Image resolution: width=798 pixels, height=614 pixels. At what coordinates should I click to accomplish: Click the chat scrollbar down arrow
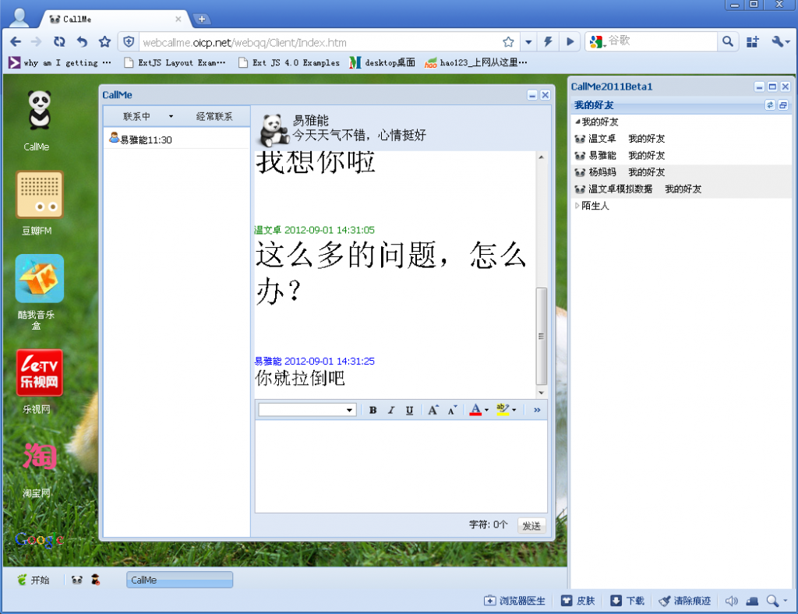(541, 393)
